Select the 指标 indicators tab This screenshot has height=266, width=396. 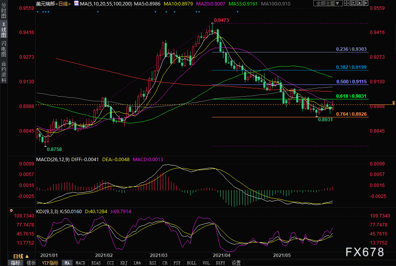pos(15,263)
